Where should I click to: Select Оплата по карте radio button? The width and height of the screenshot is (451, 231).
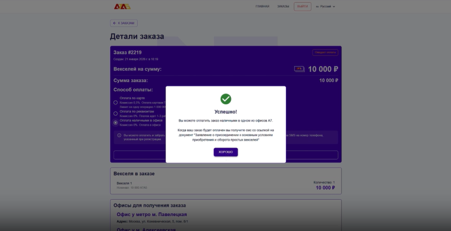pos(116,103)
